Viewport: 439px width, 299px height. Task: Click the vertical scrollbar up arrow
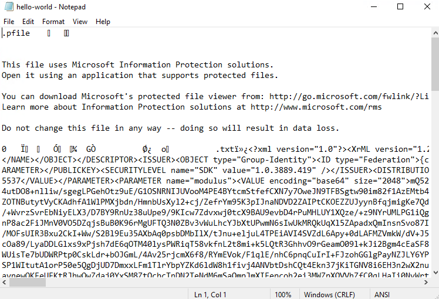pyautogui.click(x=433, y=32)
